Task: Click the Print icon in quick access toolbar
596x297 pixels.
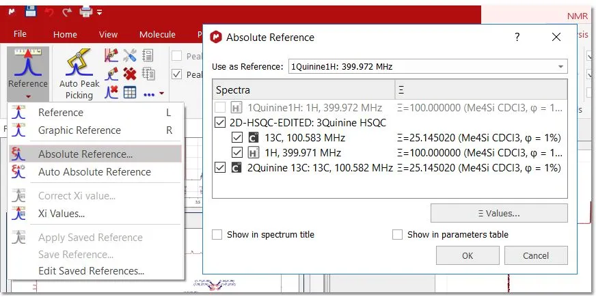Action: (85, 11)
